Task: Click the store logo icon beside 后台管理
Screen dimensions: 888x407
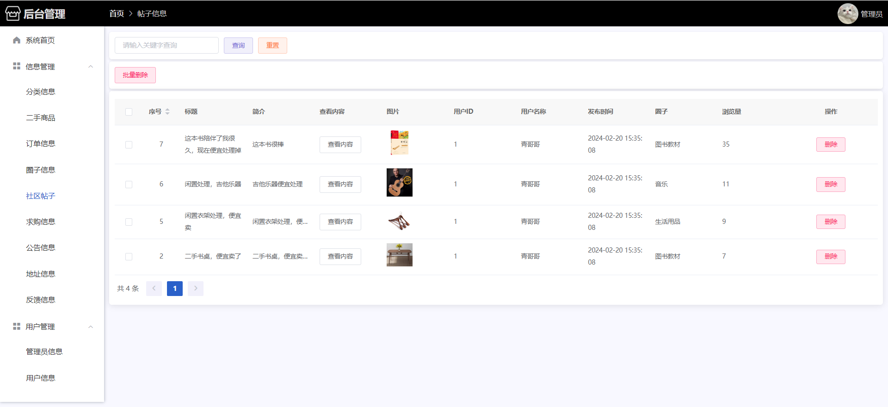Action: click(x=12, y=14)
